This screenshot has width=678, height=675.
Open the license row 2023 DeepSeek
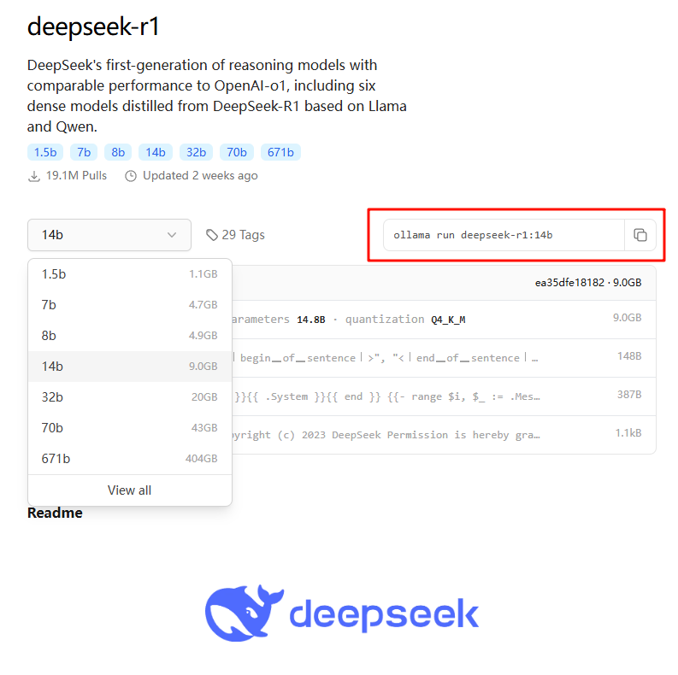[x=444, y=435]
